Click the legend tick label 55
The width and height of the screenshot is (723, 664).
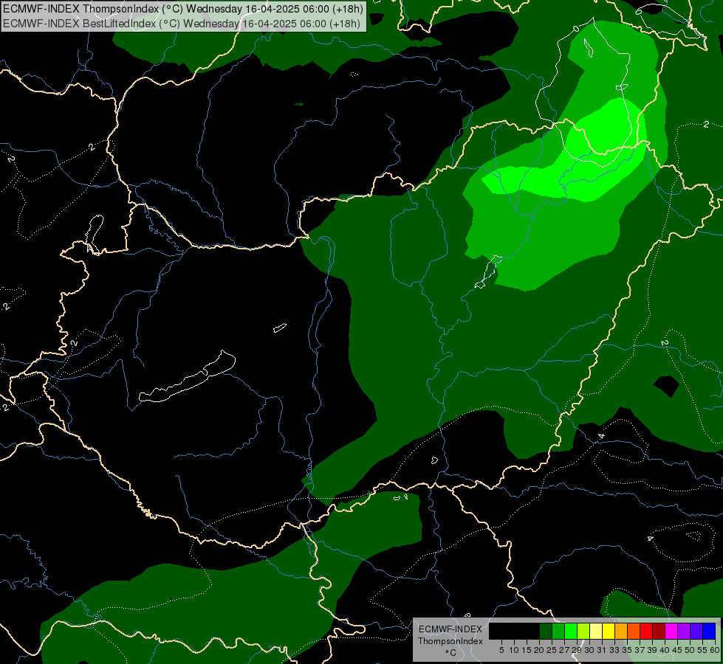(x=702, y=650)
